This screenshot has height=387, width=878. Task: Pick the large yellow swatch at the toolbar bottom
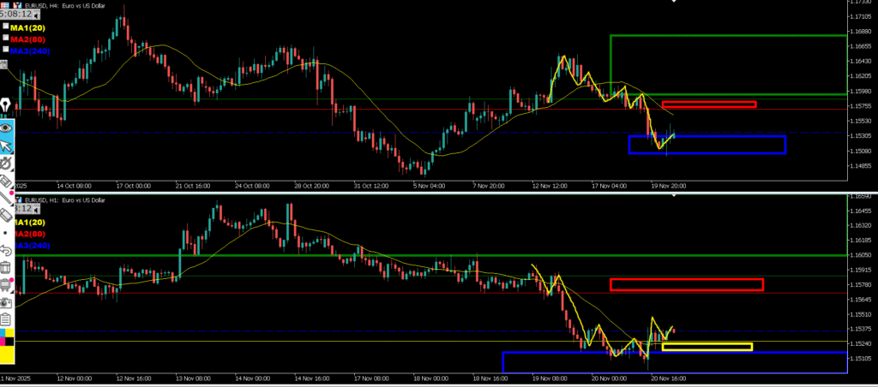click(7, 354)
